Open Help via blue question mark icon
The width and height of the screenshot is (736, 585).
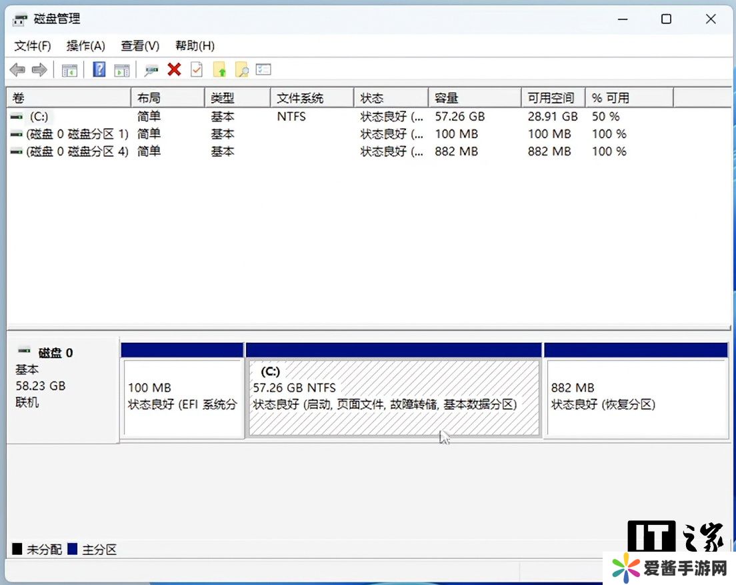pyautogui.click(x=99, y=70)
